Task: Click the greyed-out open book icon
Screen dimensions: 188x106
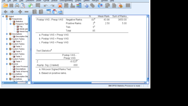Action: pyautogui.click(x=35, y=12)
